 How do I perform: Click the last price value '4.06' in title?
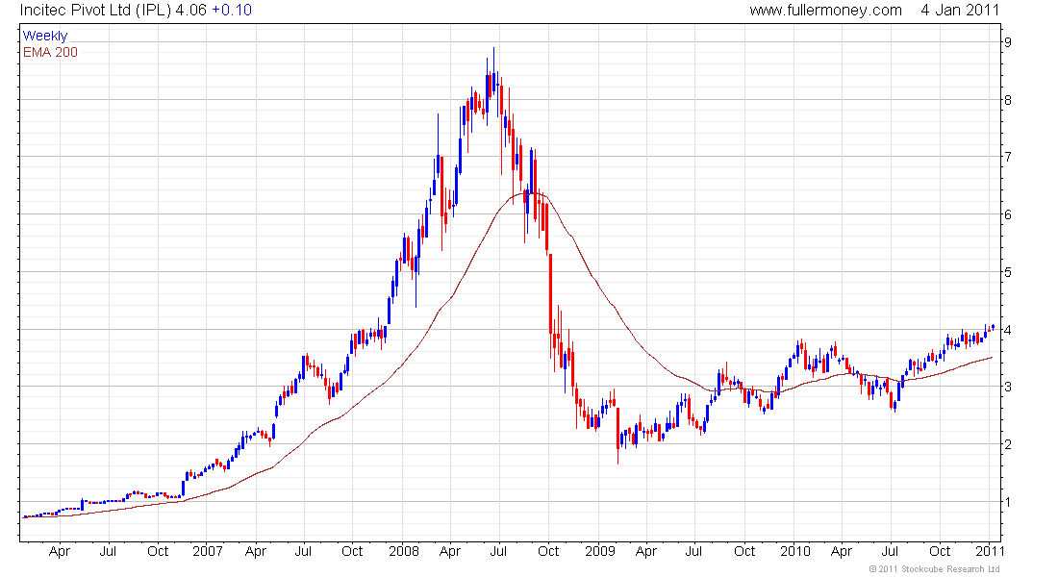coord(191,11)
